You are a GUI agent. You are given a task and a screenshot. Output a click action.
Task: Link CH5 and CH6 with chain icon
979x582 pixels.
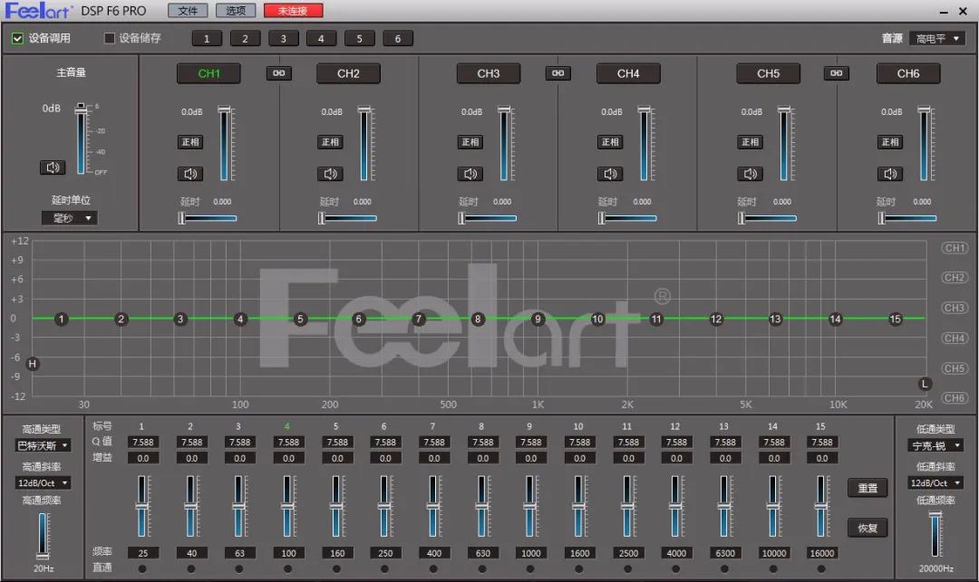837,73
